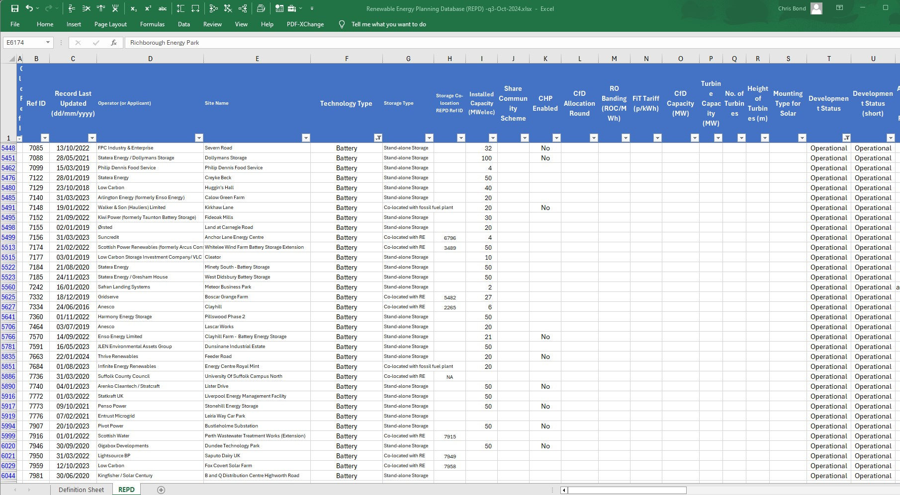Click the Severn Road site name cell
Screen dimensions: 900x495
[x=257, y=148]
